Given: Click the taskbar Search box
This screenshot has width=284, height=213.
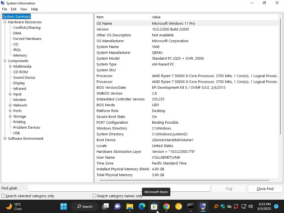Looking at the screenshot, I should 85,206.
